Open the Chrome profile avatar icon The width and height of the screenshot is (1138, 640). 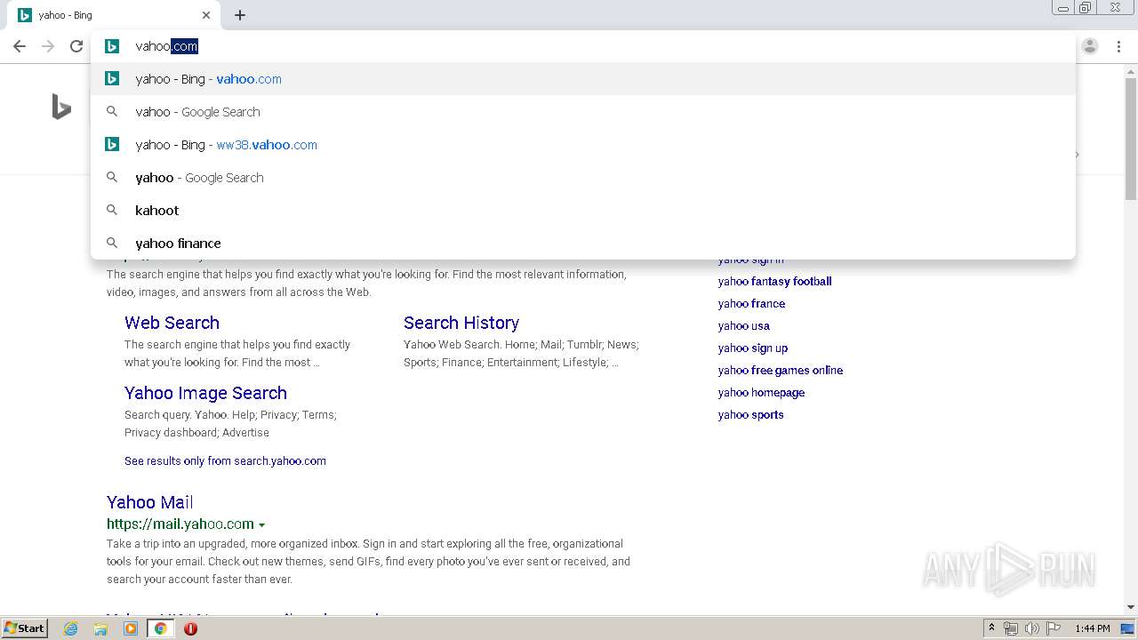click(x=1090, y=46)
